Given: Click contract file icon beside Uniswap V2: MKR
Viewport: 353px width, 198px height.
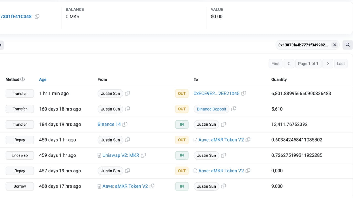Looking at the screenshot, I should [x=99, y=155].
